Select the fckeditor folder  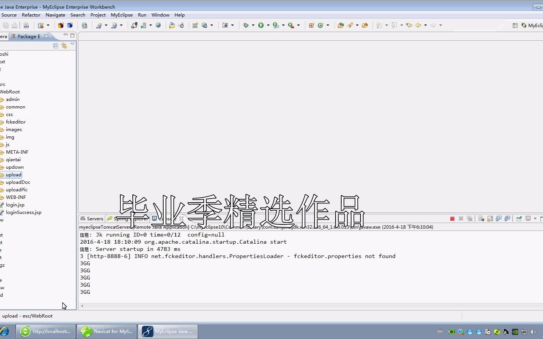click(16, 122)
